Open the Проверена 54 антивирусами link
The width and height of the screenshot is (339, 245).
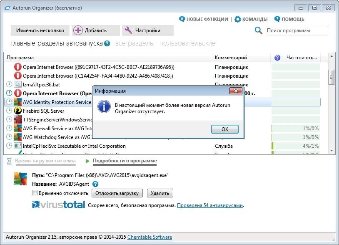point(210,205)
